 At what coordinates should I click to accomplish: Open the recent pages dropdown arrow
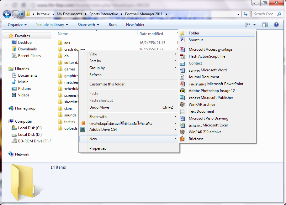tap(22, 14)
